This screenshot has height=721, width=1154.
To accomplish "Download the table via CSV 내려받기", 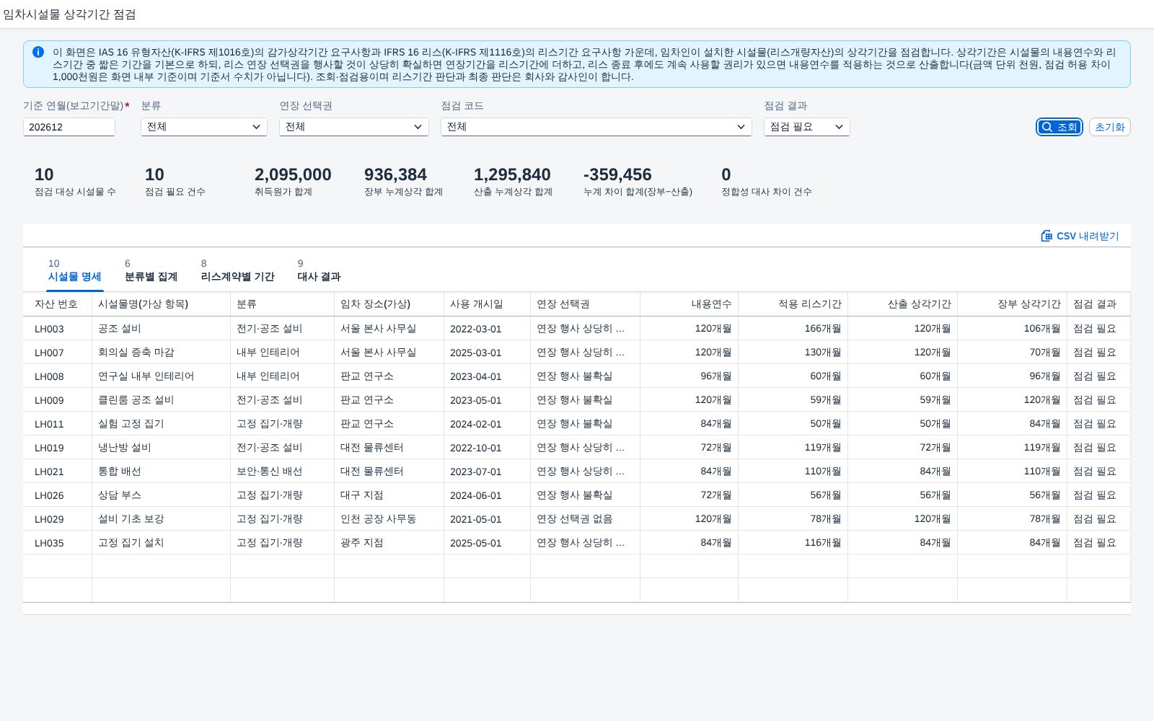I will (1080, 236).
